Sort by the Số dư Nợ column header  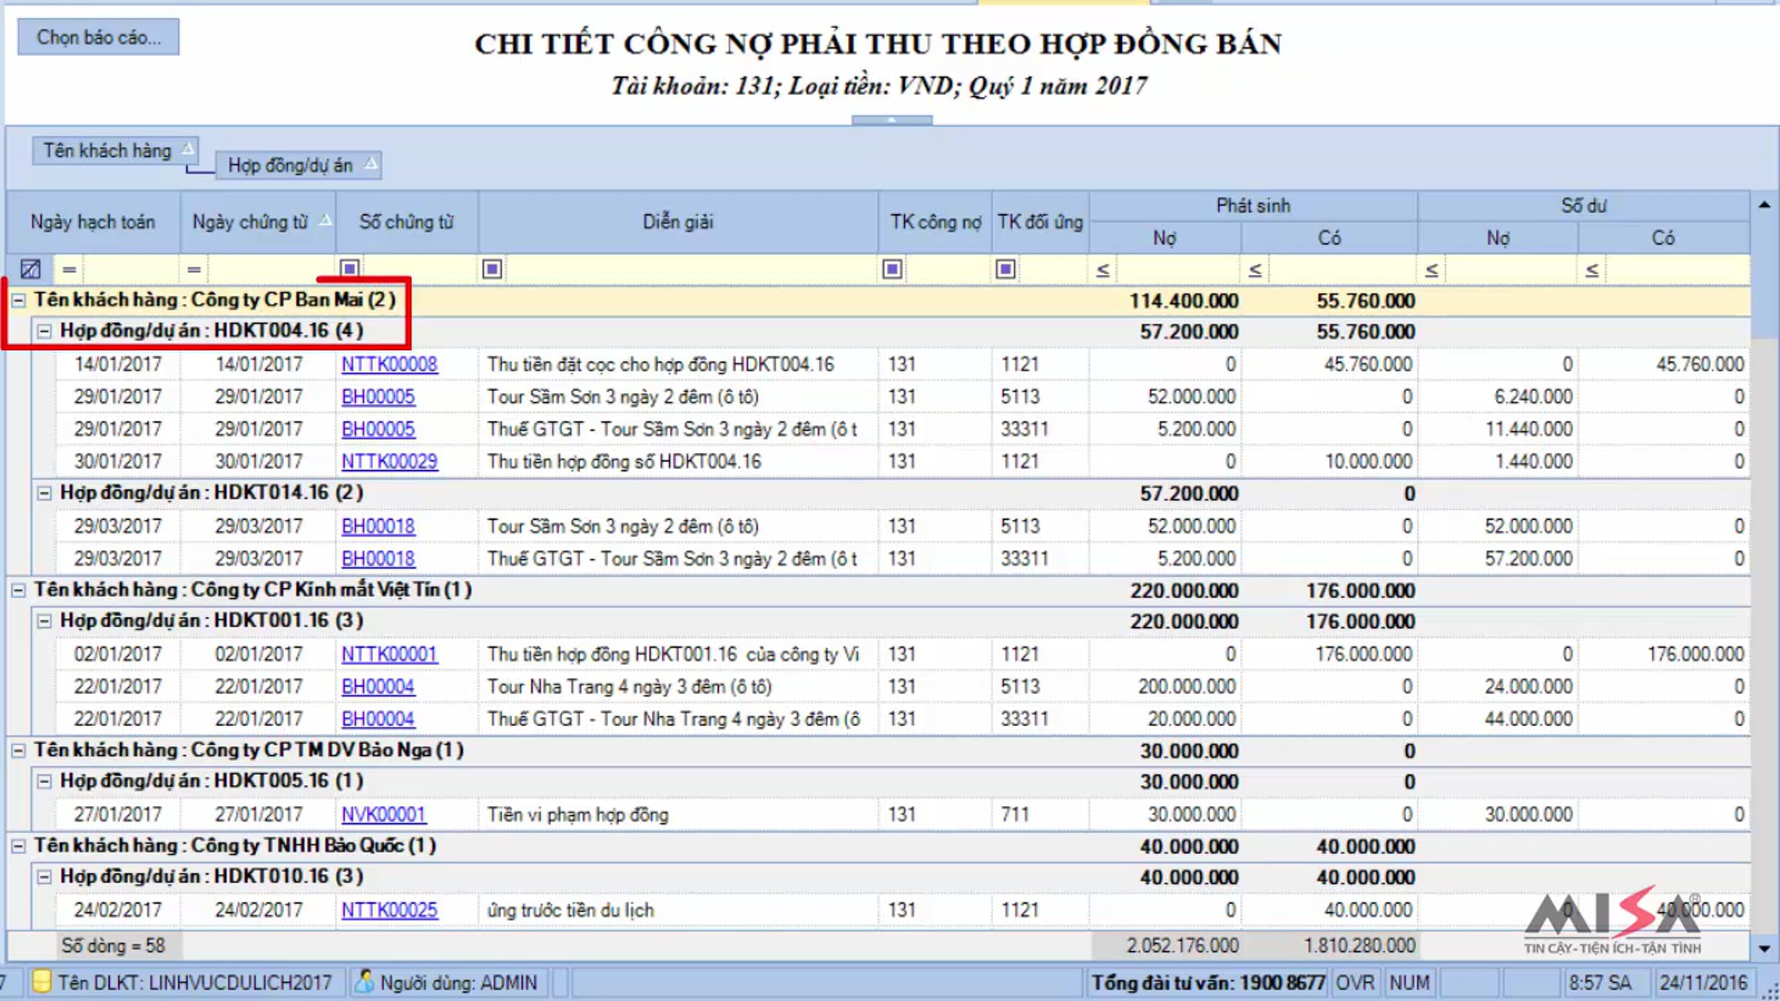pyautogui.click(x=1498, y=238)
